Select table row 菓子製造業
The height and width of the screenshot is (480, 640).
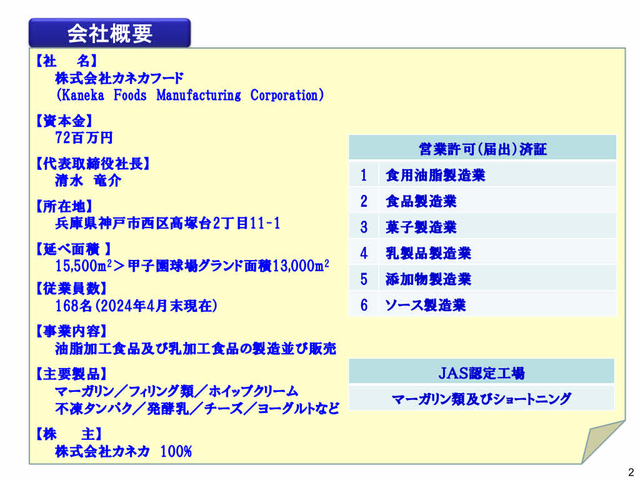click(482, 227)
